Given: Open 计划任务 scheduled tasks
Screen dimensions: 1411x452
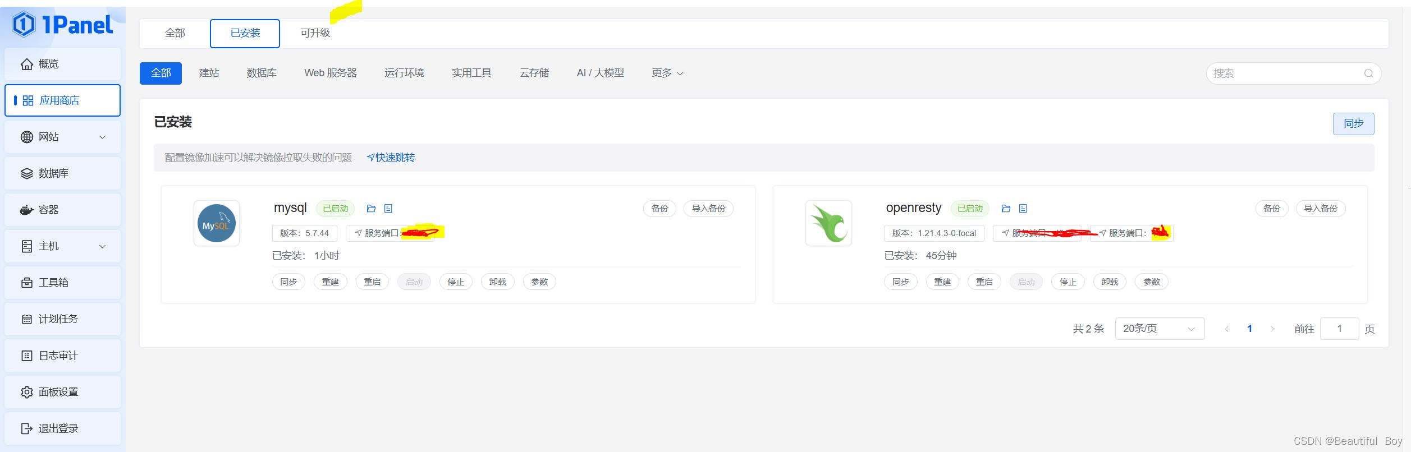Looking at the screenshot, I should [x=62, y=319].
